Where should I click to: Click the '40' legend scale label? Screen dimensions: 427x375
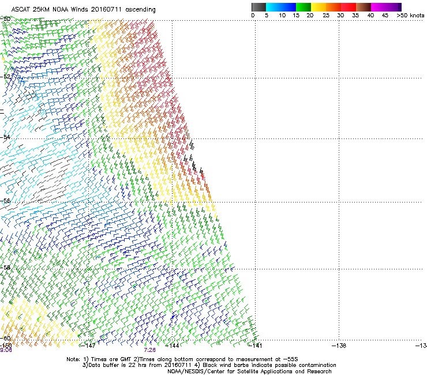(370, 16)
